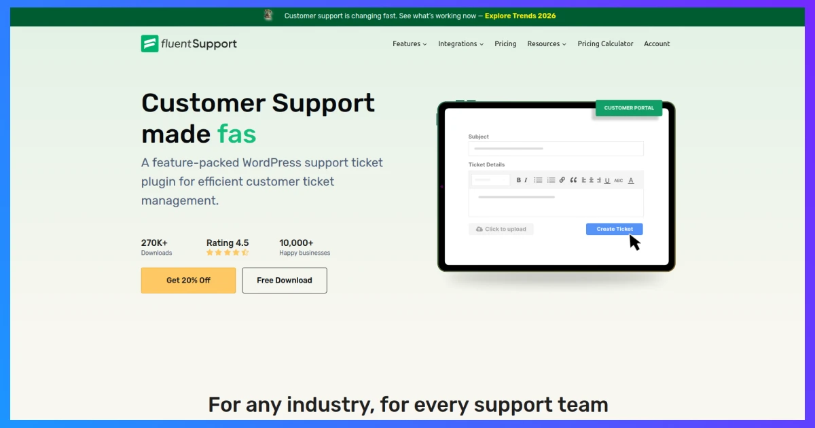
Task: Click the 10,000+ Happy businesses stat
Action: point(305,247)
